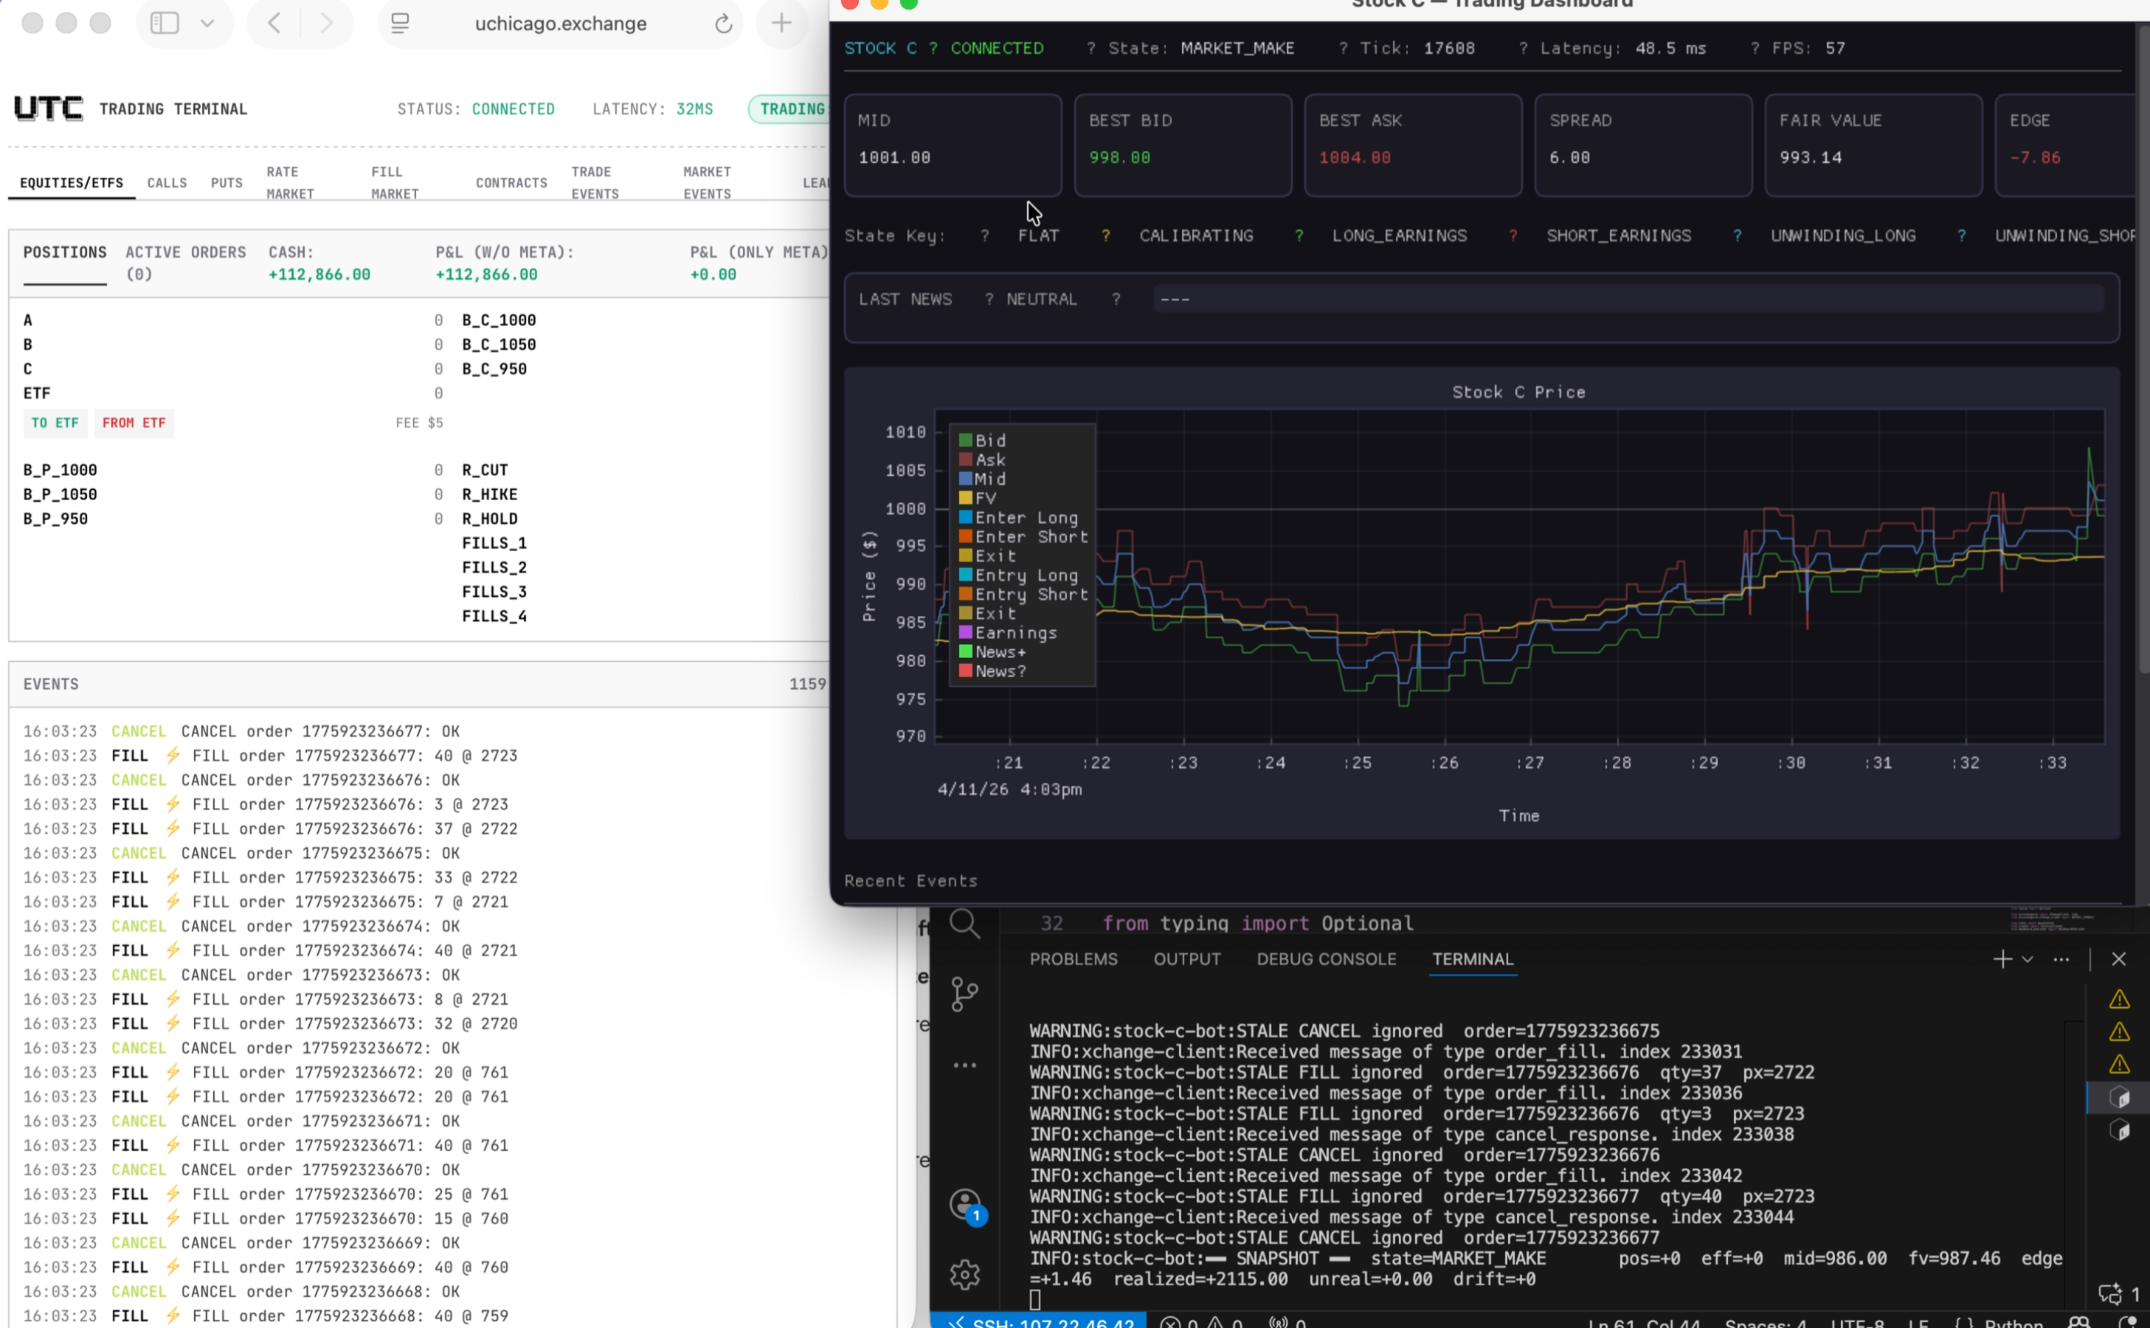2150x1328 pixels.
Task: Open the Safari tab group chevron
Action: 207,23
